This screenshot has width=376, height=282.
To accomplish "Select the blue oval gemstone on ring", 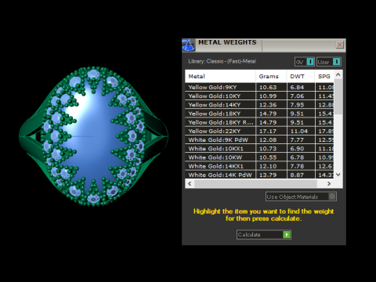I will 92,136.
